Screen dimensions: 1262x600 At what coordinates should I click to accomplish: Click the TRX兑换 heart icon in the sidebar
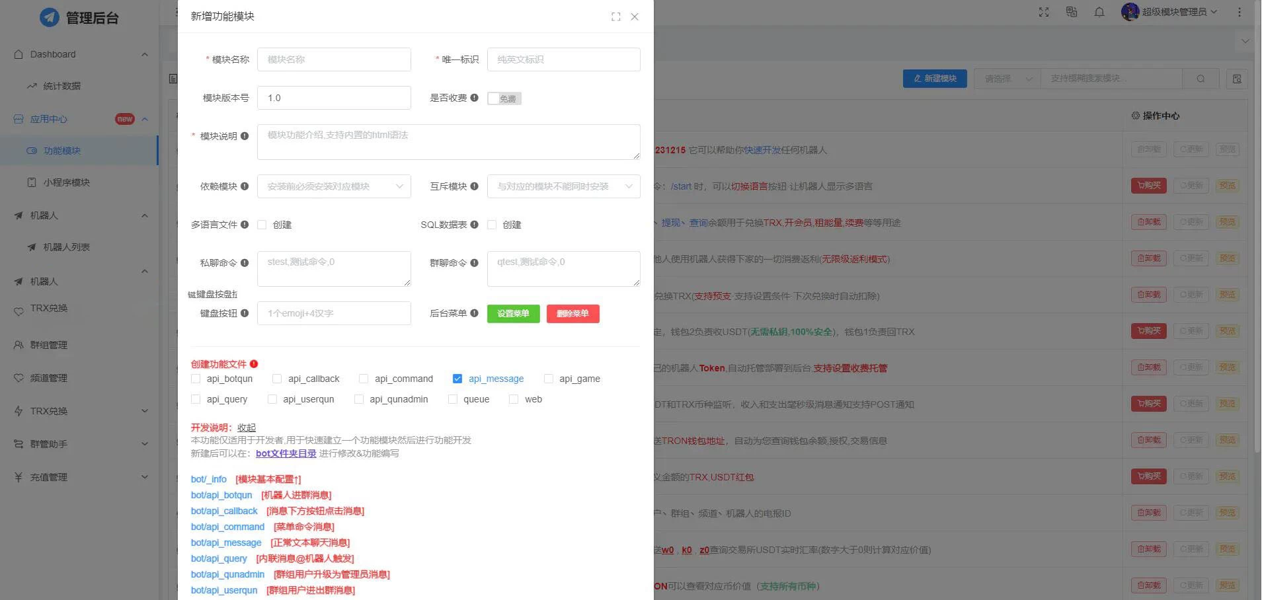19,309
